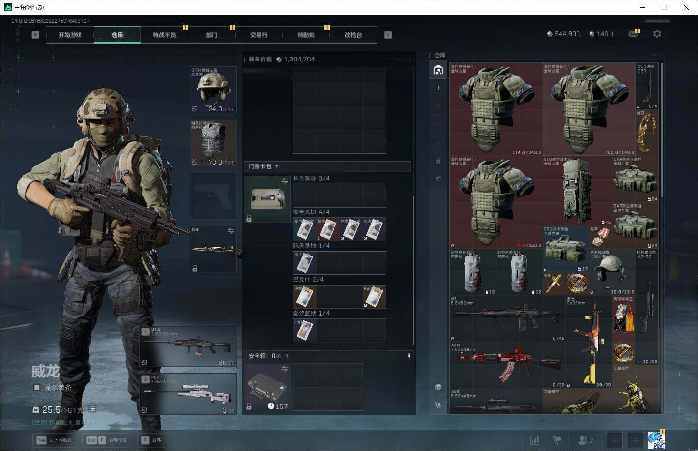Click the swap icon on the key card case
The image size is (698, 451).
click(285, 181)
